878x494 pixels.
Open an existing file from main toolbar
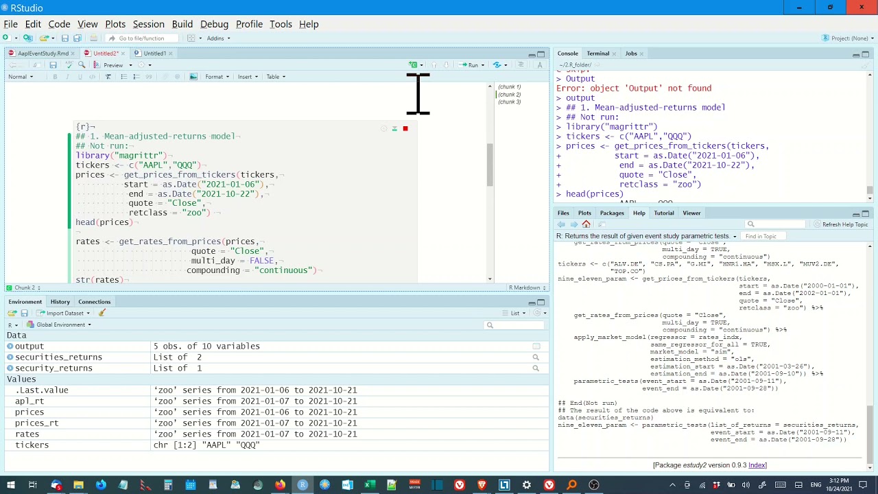click(x=43, y=38)
